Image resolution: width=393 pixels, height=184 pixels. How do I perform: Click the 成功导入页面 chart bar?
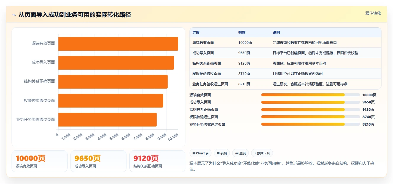(x=116, y=63)
